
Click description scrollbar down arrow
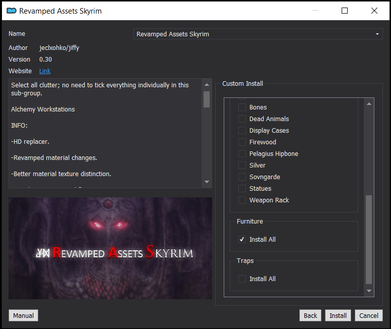pos(207,182)
